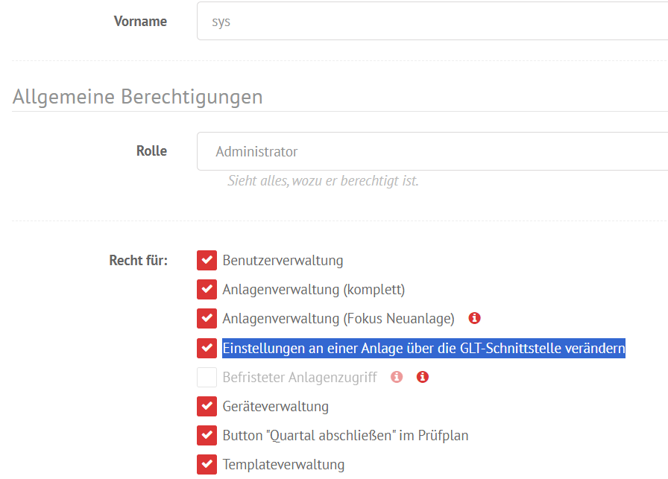Click the "Quartal abschließen" im Prüfplan label
This screenshot has width=668, height=479.
pyautogui.click(x=345, y=435)
